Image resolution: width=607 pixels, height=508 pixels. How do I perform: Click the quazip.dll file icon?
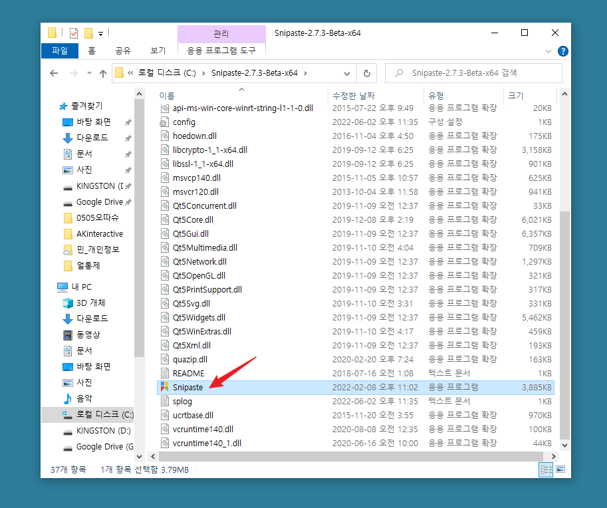click(x=164, y=359)
